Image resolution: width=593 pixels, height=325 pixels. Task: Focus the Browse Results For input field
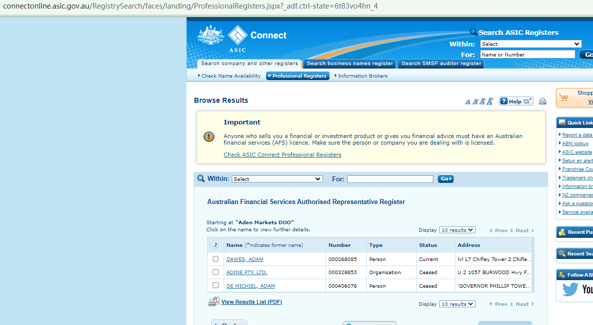[390, 179]
